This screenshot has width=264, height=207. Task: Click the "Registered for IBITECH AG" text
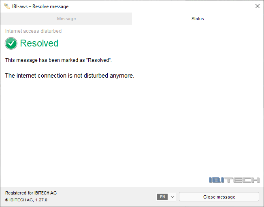click(31, 193)
